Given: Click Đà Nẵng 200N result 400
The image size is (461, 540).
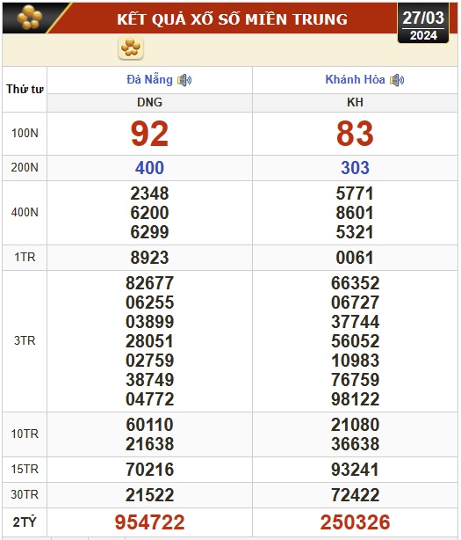Looking at the screenshot, I should [149, 168].
